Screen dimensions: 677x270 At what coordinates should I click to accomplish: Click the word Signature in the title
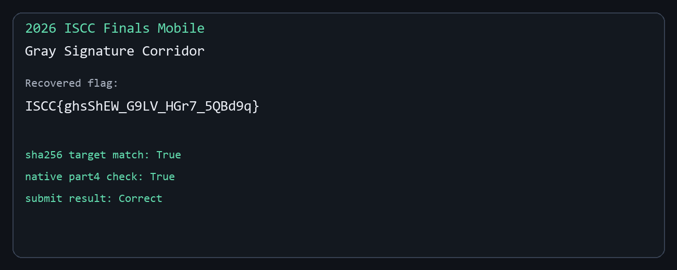99,51
